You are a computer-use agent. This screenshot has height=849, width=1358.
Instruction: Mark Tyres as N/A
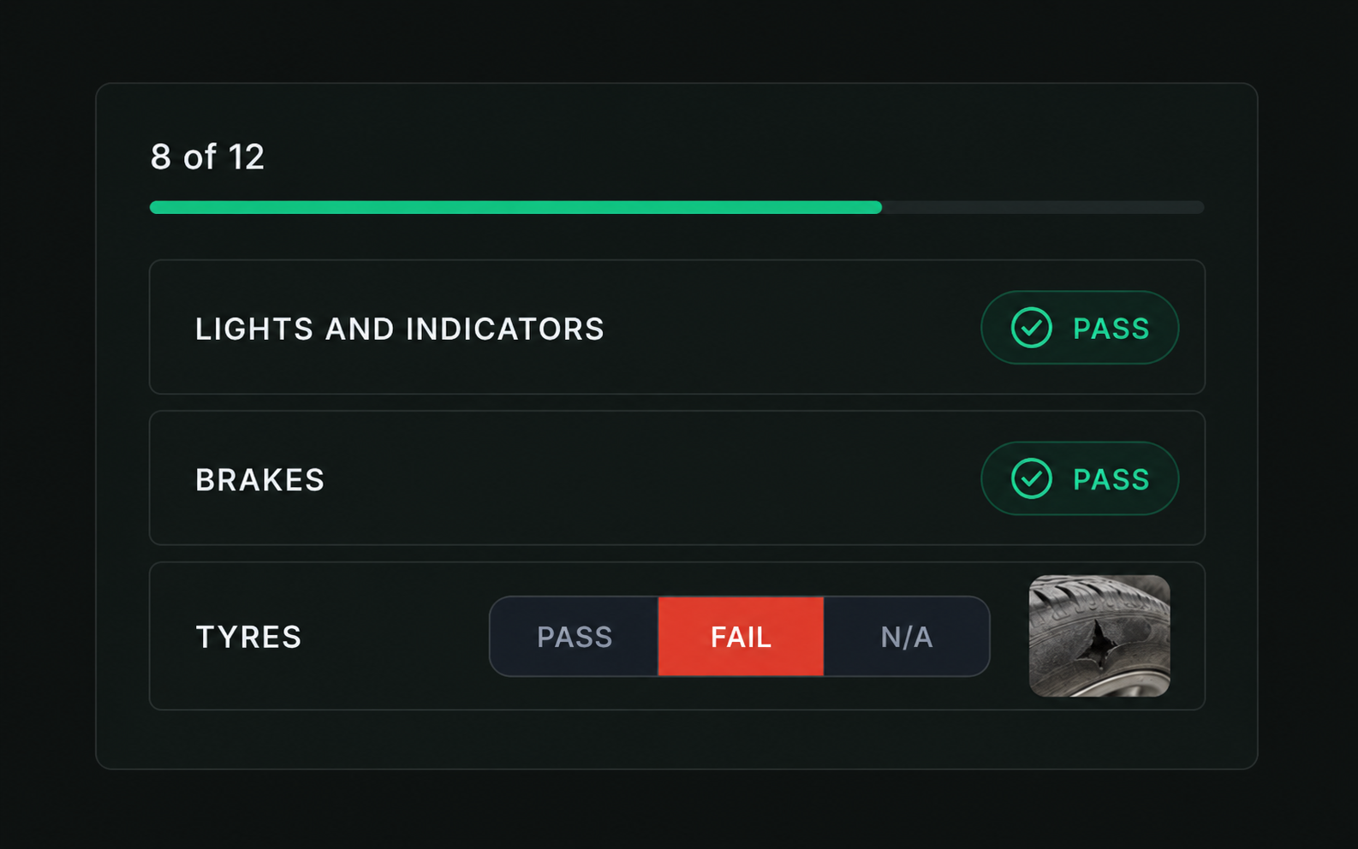pos(907,637)
